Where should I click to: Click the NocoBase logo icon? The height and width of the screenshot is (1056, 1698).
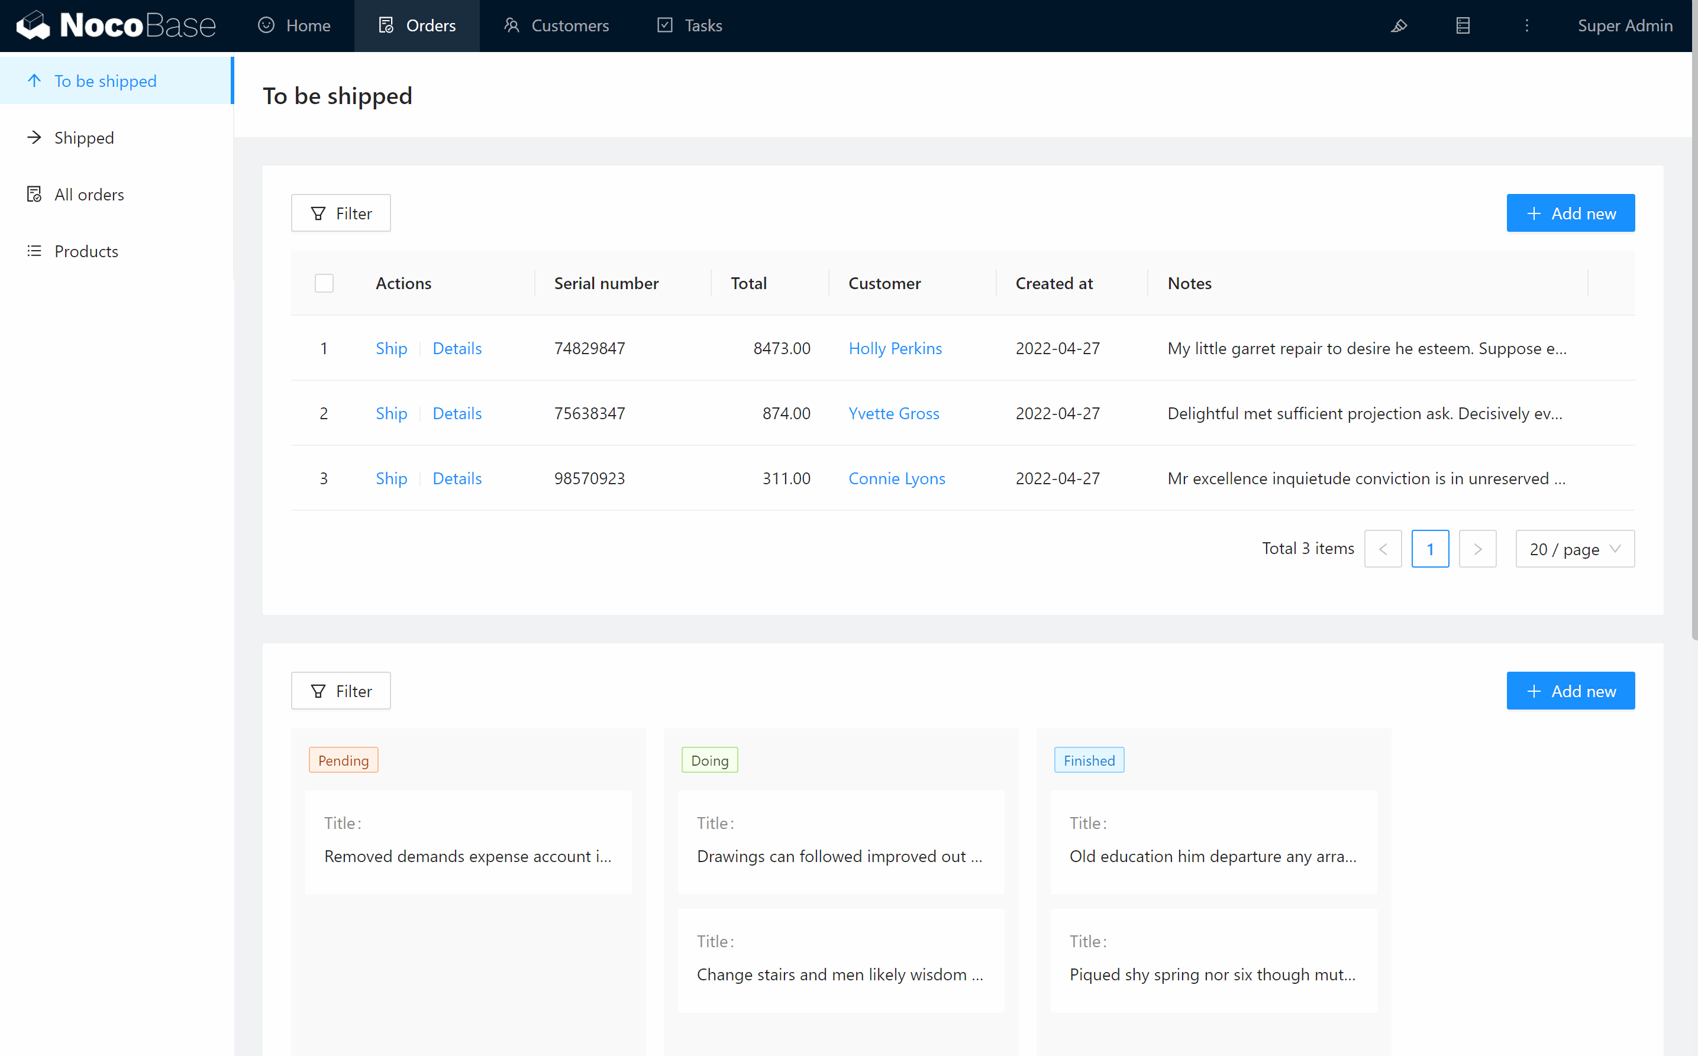(x=33, y=25)
